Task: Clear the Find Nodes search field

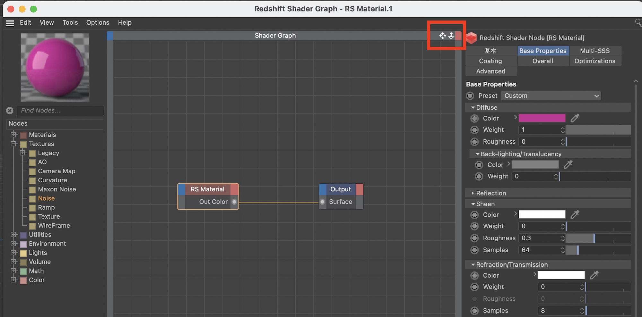Action: coord(10,111)
